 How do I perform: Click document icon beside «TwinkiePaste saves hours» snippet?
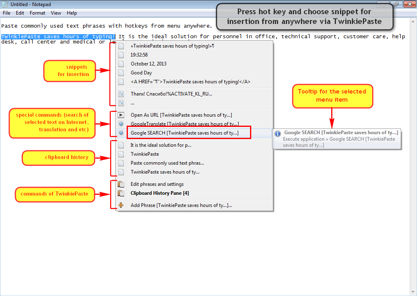click(121, 46)
